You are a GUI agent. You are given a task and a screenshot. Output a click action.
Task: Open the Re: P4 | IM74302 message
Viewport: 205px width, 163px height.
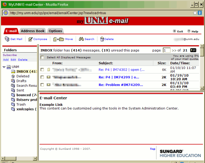tap(122, 70)
